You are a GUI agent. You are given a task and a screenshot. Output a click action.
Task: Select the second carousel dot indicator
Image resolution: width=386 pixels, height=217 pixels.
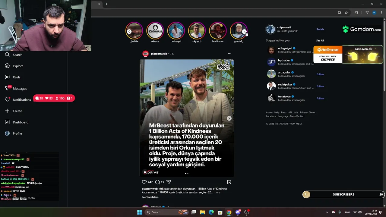click(188, 173)
